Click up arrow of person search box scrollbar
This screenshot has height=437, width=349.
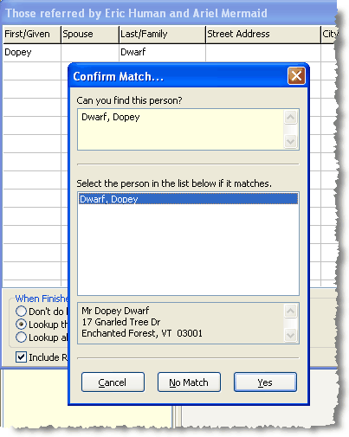(x=290, y=117)
